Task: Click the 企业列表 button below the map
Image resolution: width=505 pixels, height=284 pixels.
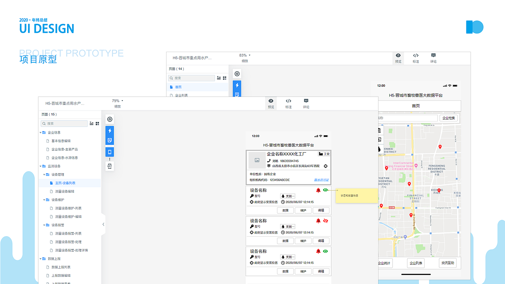Action: (x=416, y=263)
